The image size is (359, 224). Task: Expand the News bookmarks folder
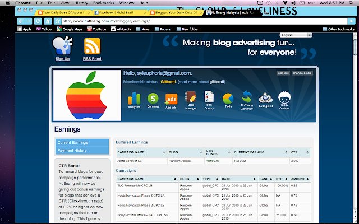tap(142, 29)
